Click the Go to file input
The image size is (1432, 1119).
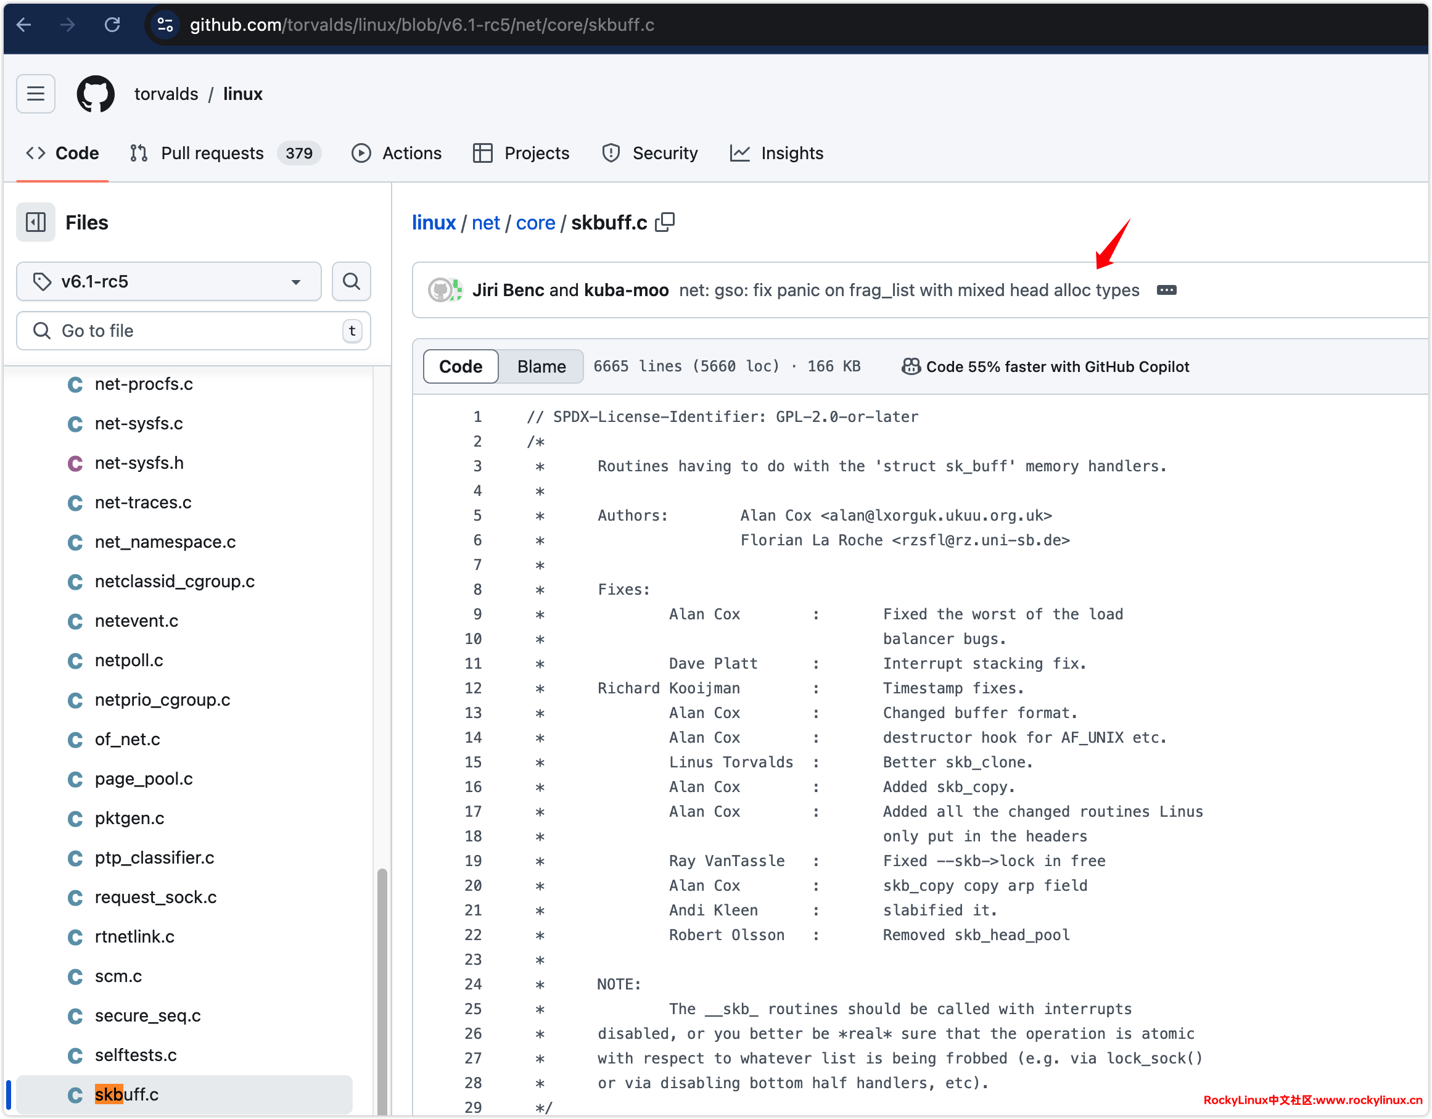[x=194, y=331]
